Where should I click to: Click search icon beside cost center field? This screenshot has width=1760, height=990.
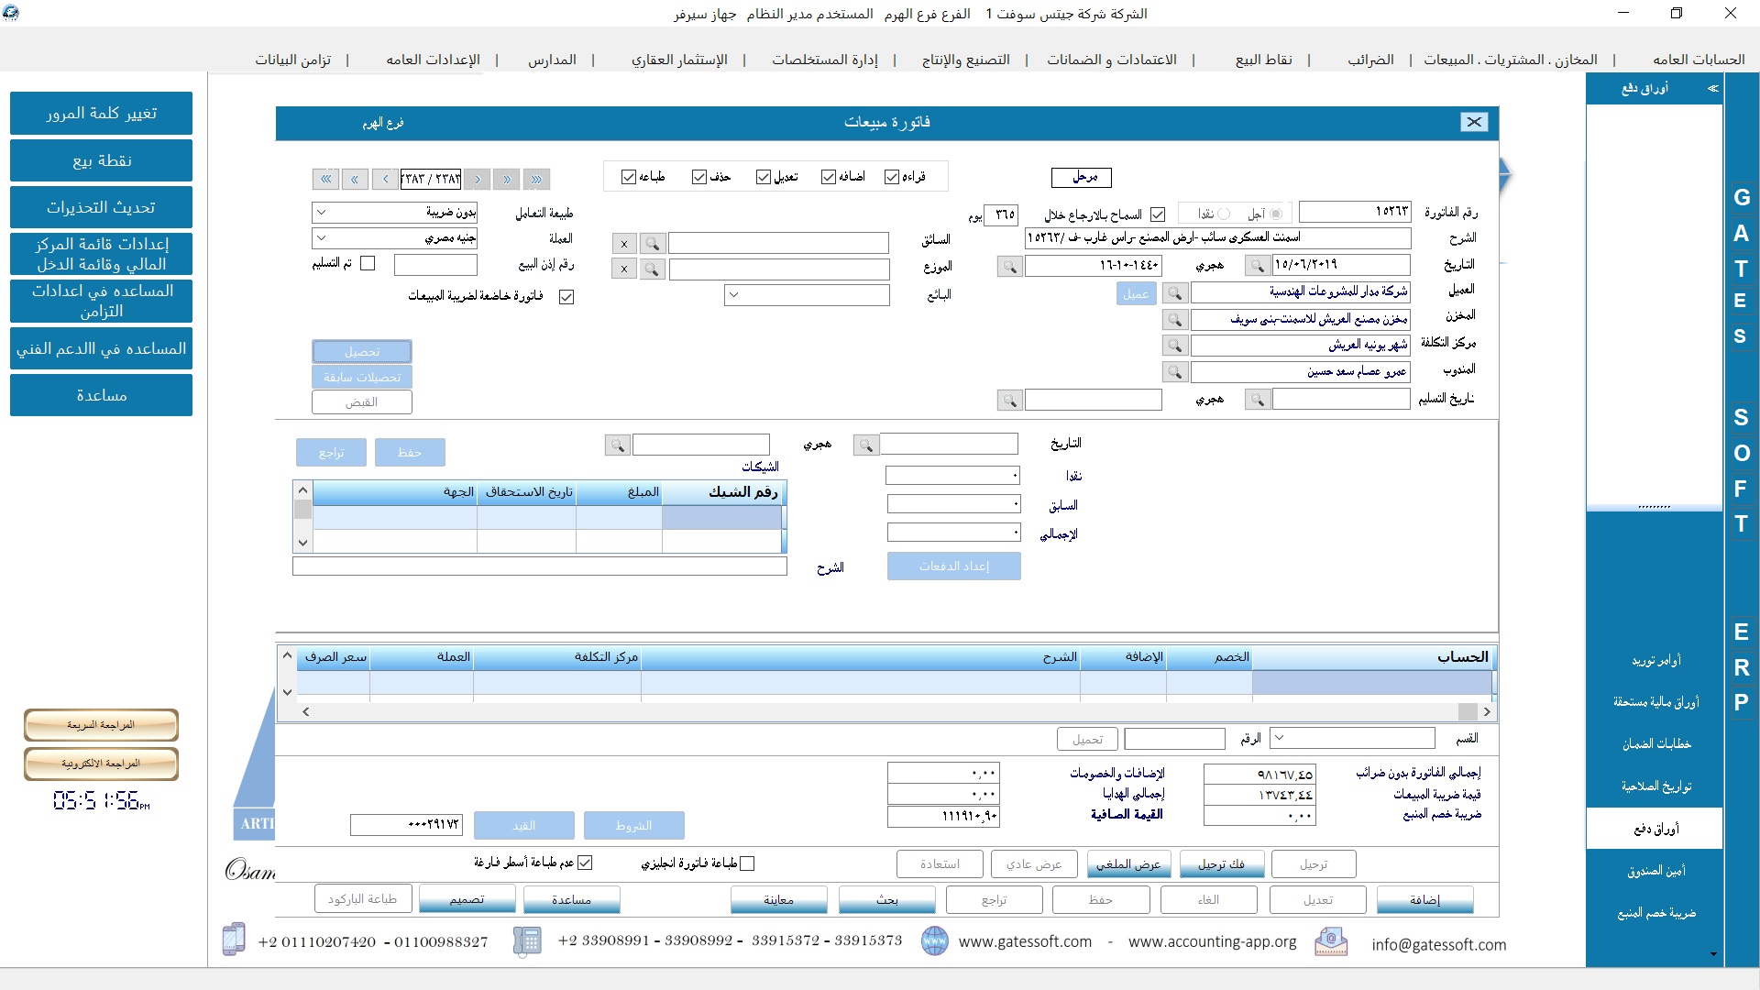tap(1175, 346)
